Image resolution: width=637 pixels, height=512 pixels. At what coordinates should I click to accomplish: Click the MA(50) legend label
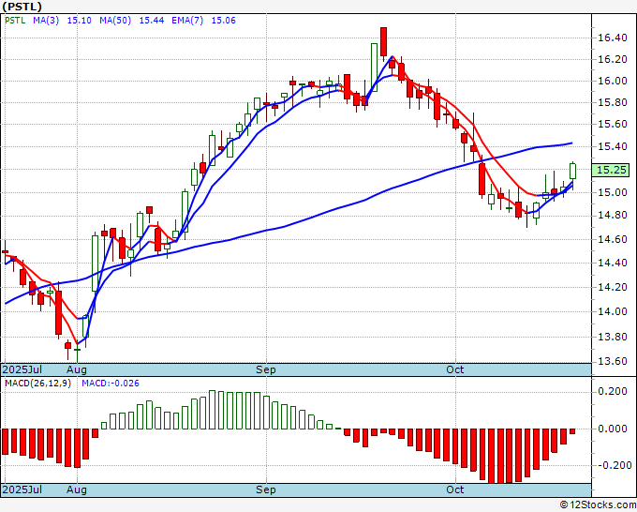[115, 21]
